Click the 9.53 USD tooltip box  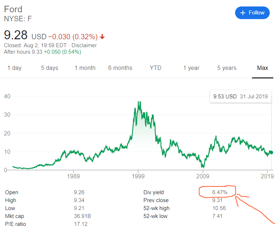pos(240,97)
